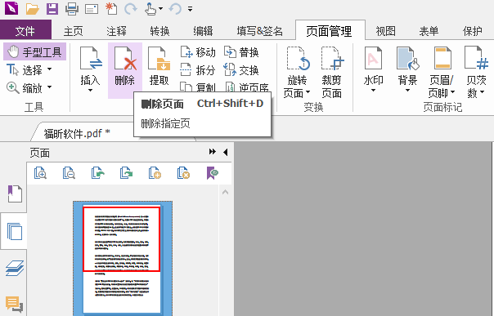The height and width of the screenshot is (316, 494).
Task: Click the Foxit application logo icon
Action: tap(11, 8)
